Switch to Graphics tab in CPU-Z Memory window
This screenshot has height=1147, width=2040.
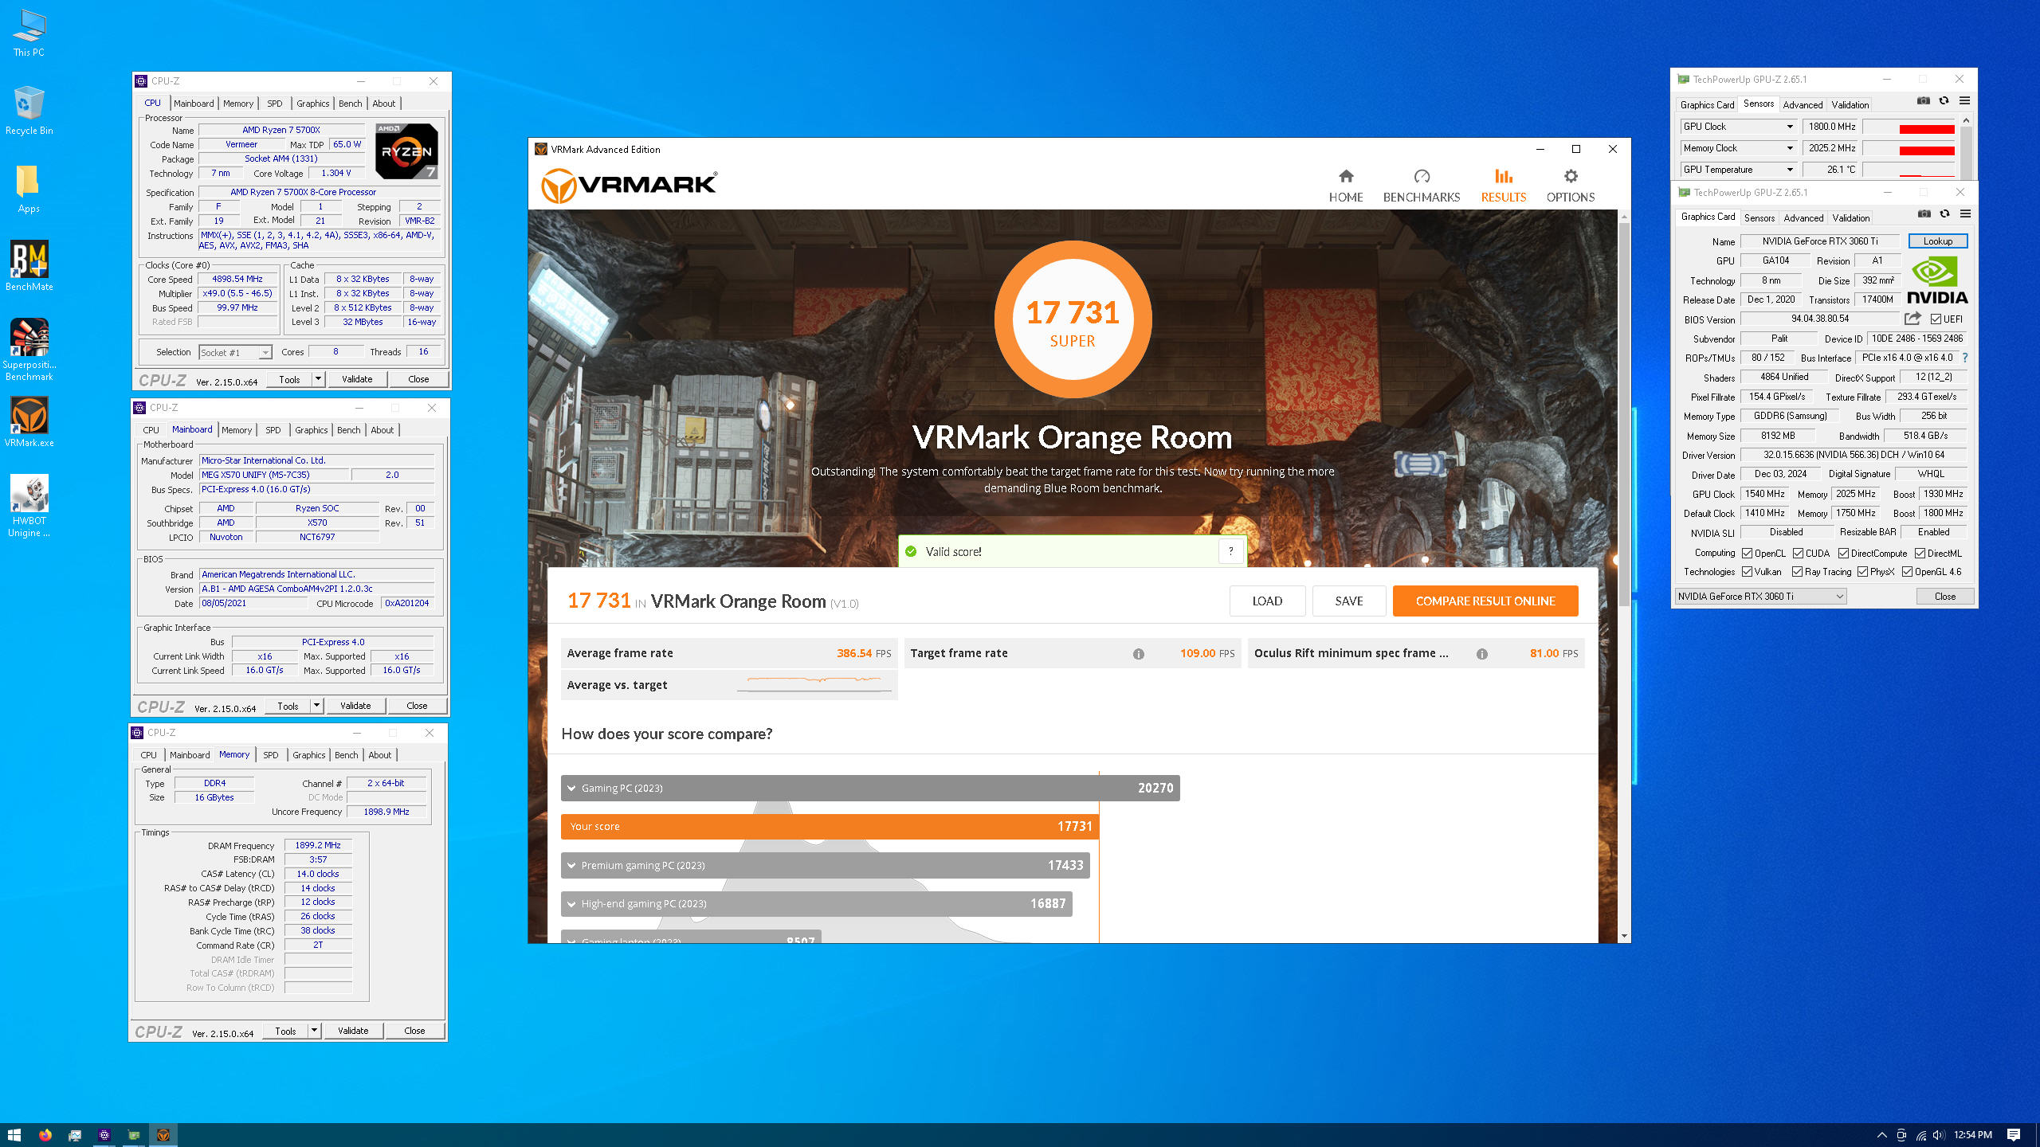point(308,755)
